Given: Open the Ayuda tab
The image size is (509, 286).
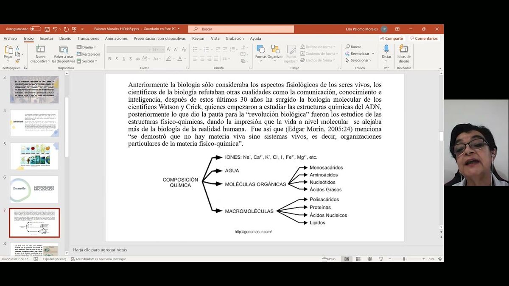Looking at the screenshot, I should (x=255, y=39).
